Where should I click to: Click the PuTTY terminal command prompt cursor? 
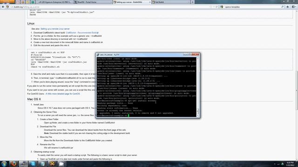click(x=129, y=116)
